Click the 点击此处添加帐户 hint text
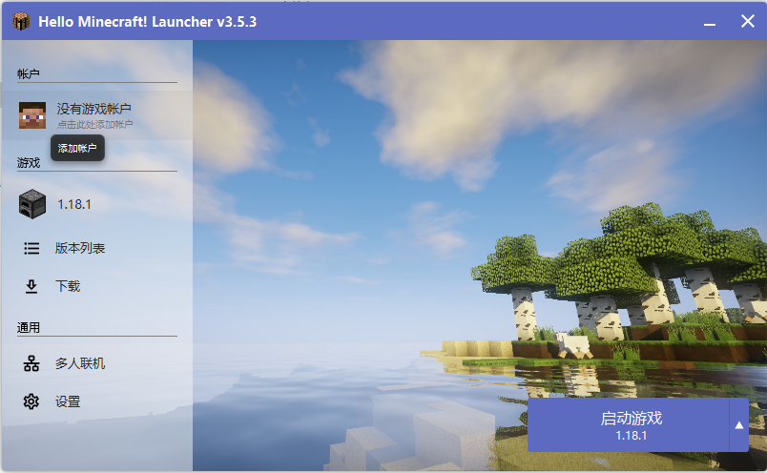This screenshot has height=473, width=767. coord(94,124)
